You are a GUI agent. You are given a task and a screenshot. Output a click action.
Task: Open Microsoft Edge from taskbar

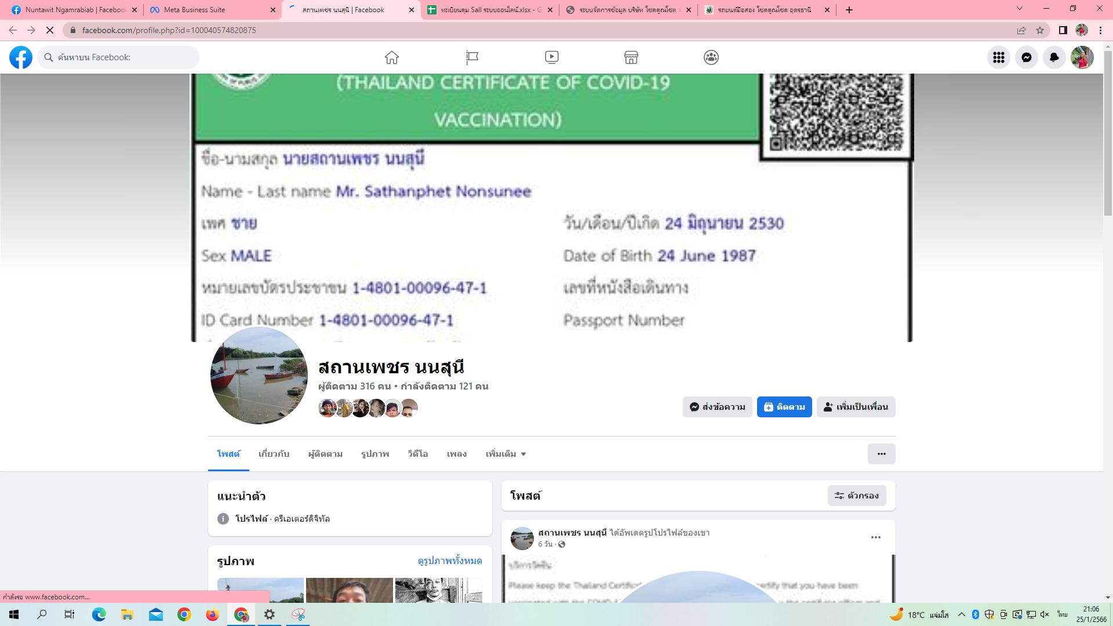pos(99,614)
